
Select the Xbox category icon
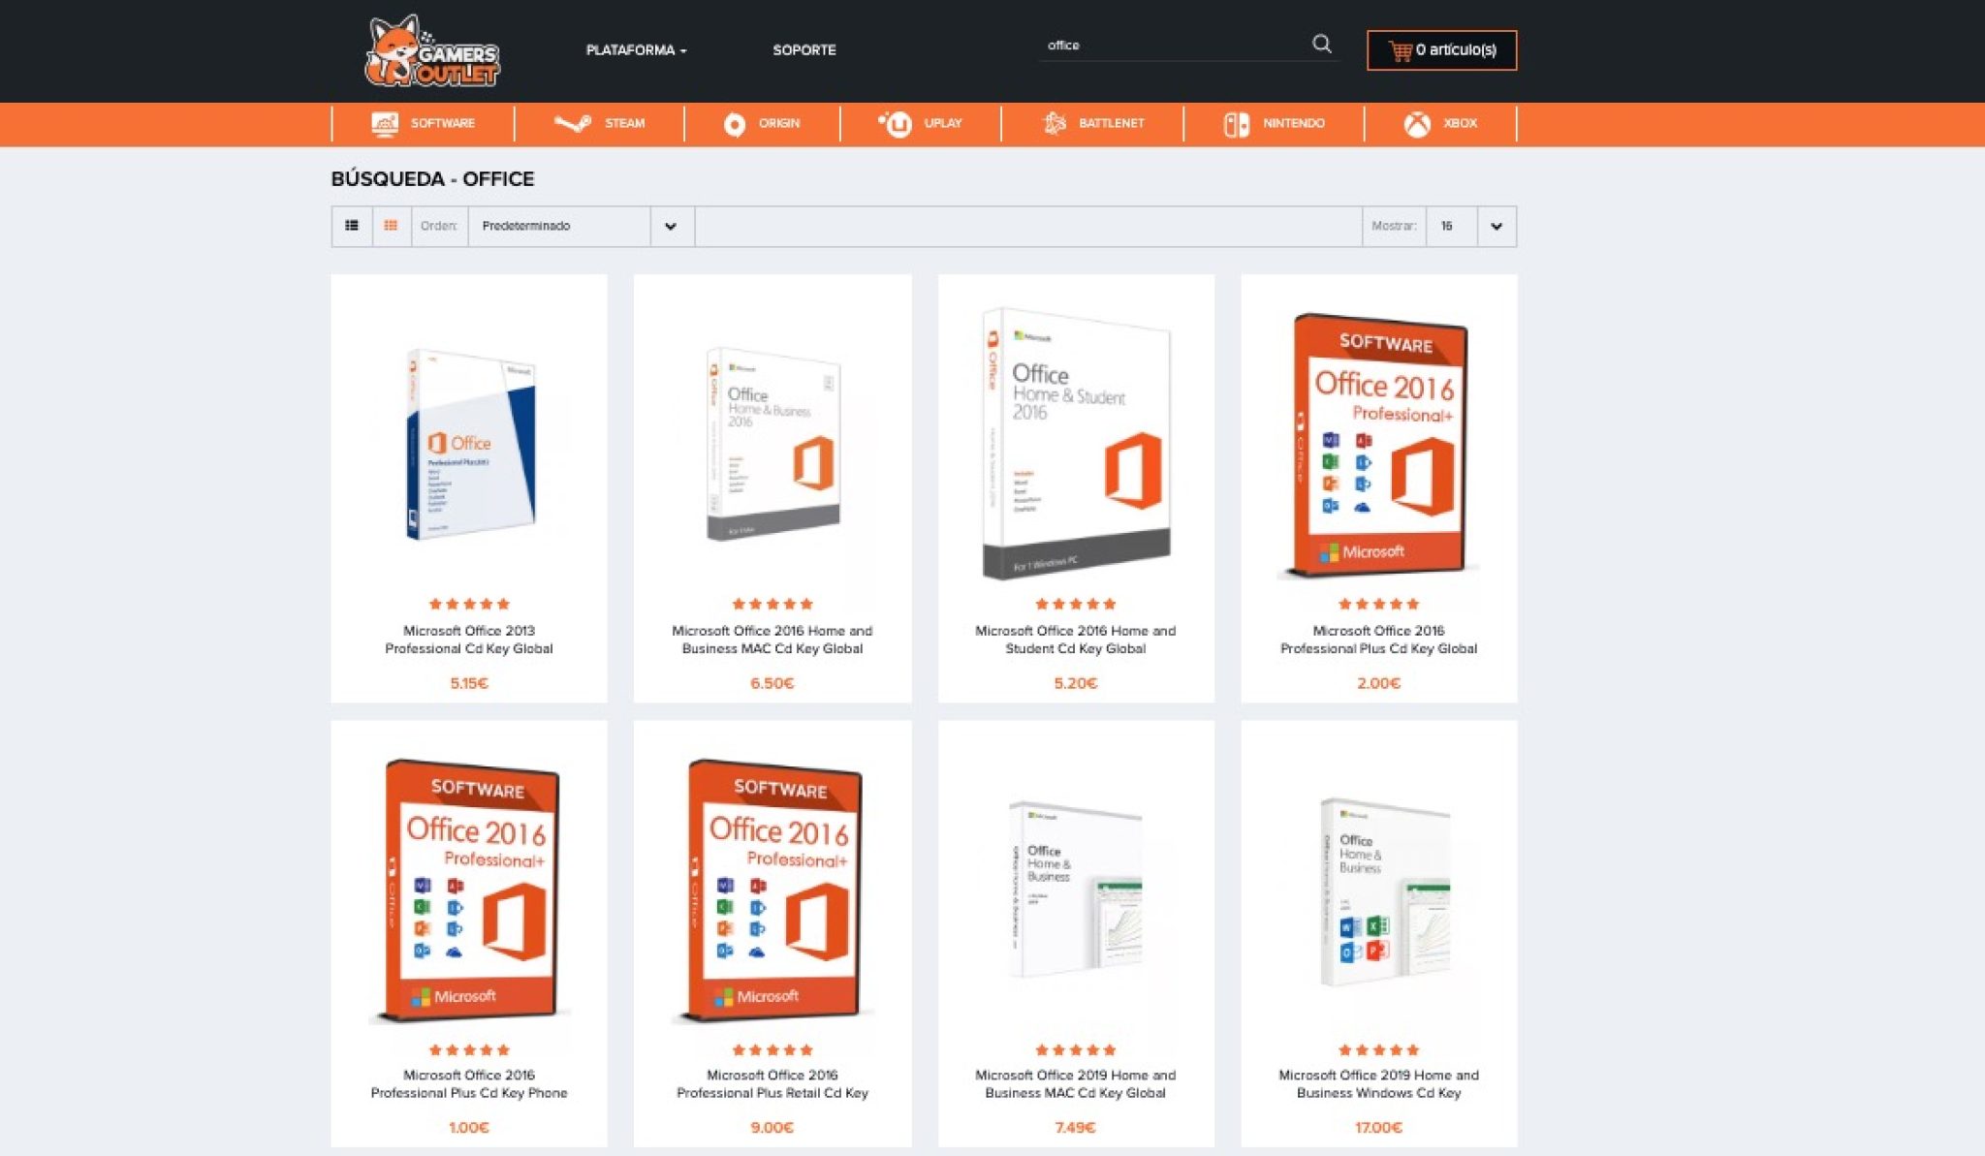pos(1417,124)
